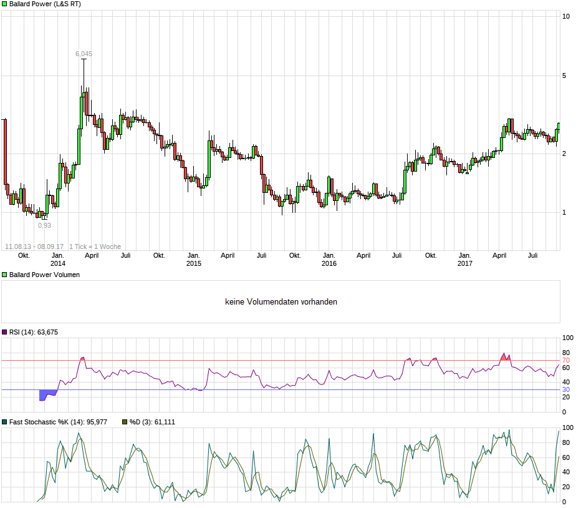Click the purple RSI legend square
This screenshot has width=586, height=508.
click(x=4, y=332)
